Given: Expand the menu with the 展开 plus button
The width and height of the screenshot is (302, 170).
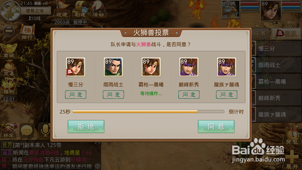Looking at the screenshot, I should point(292,159).
